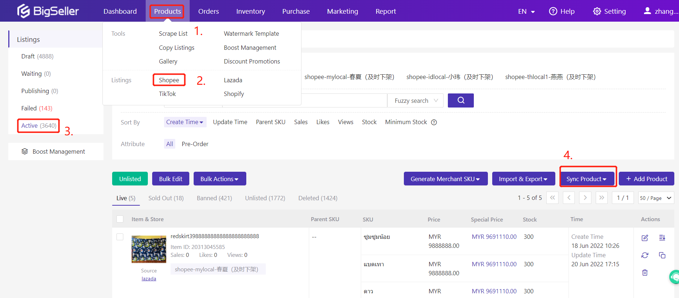Image resolution: width=679 pixels, height=298 pixels.
Task: Open the lazada source link
Action: coord(149,279)
